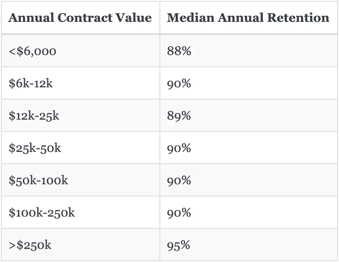339x262 pixels.
Task: Click the 90% value in the $25k-50k row
Action: click(179, 148)
